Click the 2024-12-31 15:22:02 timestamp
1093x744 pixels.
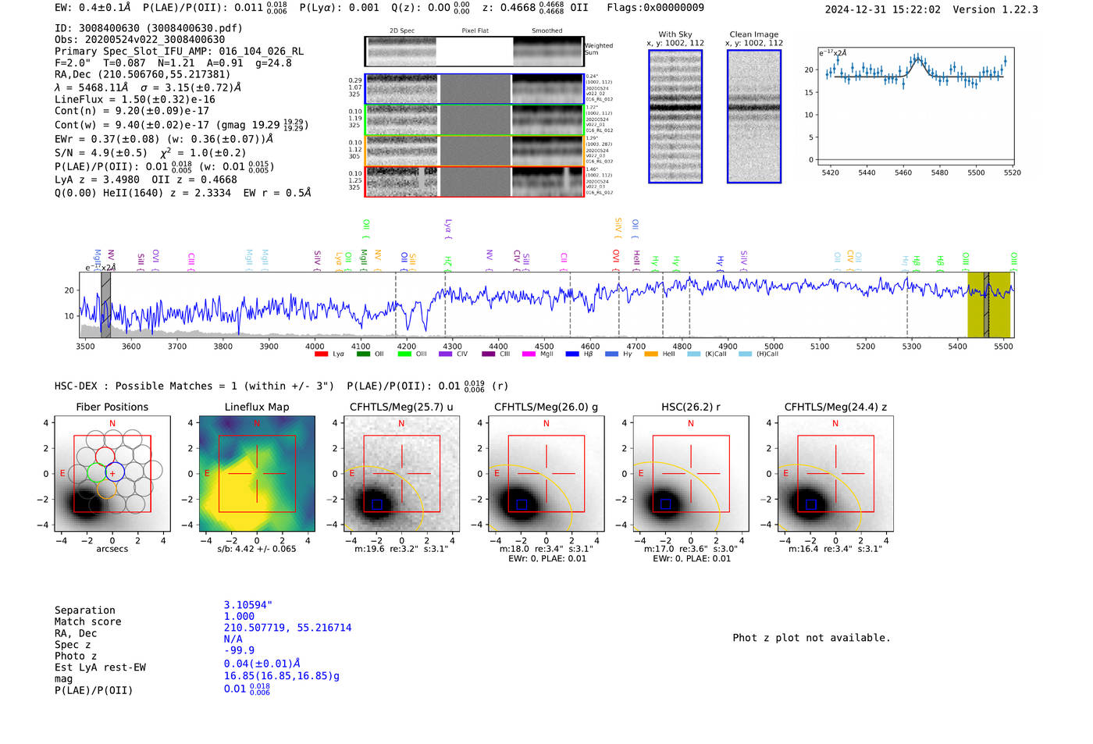coord(883,9)
